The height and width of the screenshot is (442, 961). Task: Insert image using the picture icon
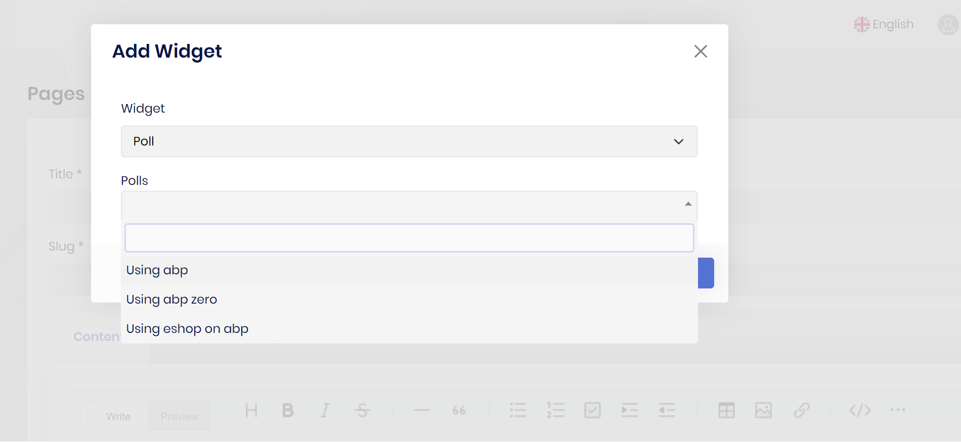(763, 410)
